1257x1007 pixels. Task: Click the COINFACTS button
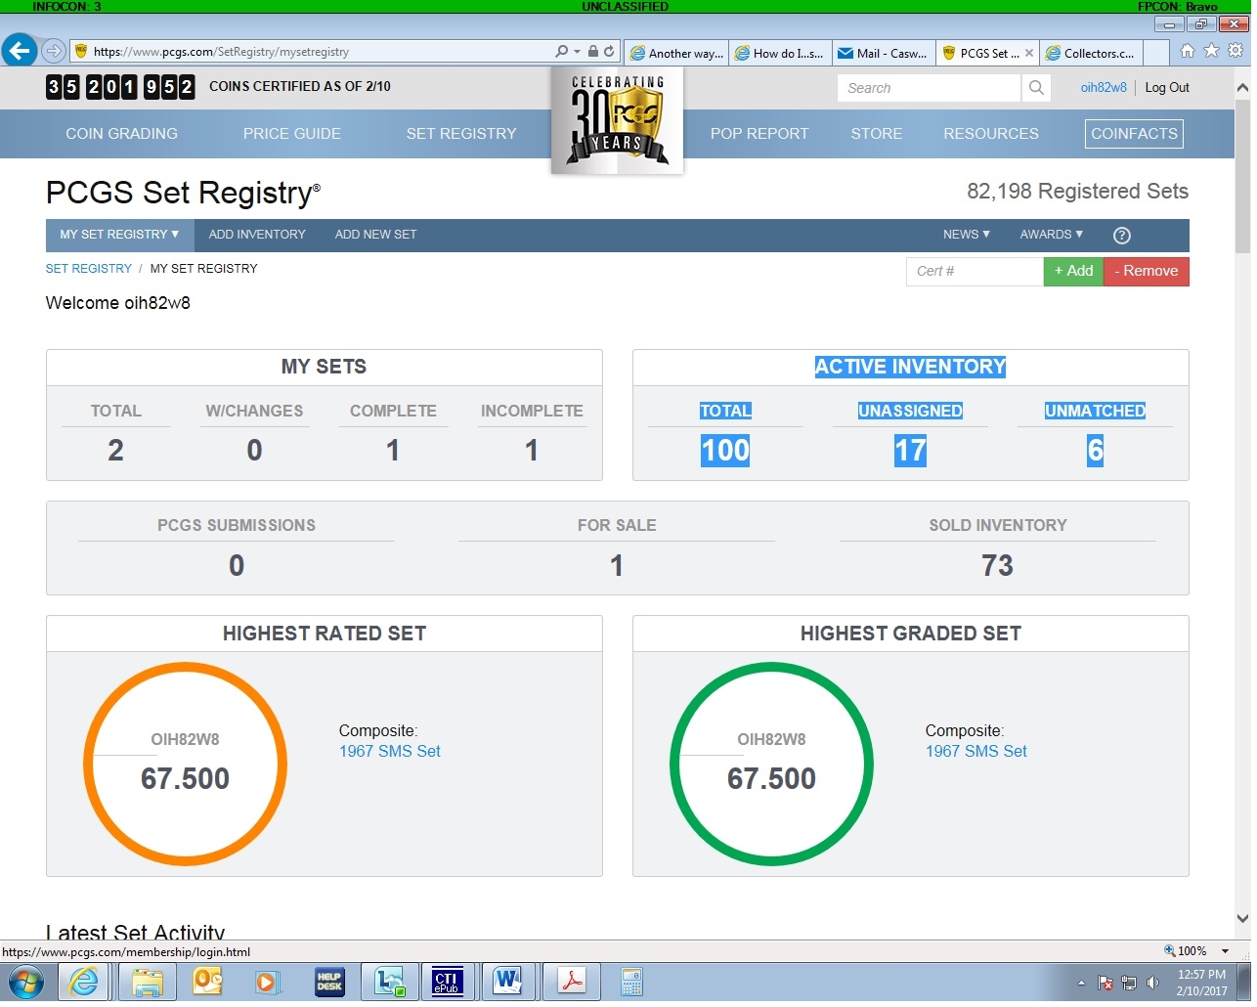[1134, 134]
